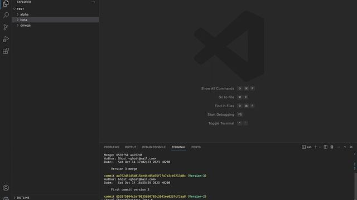Click 'Find in Files' hint text
Image resolution: width=357 pixels, height=200 pixels.
(224, 106)
